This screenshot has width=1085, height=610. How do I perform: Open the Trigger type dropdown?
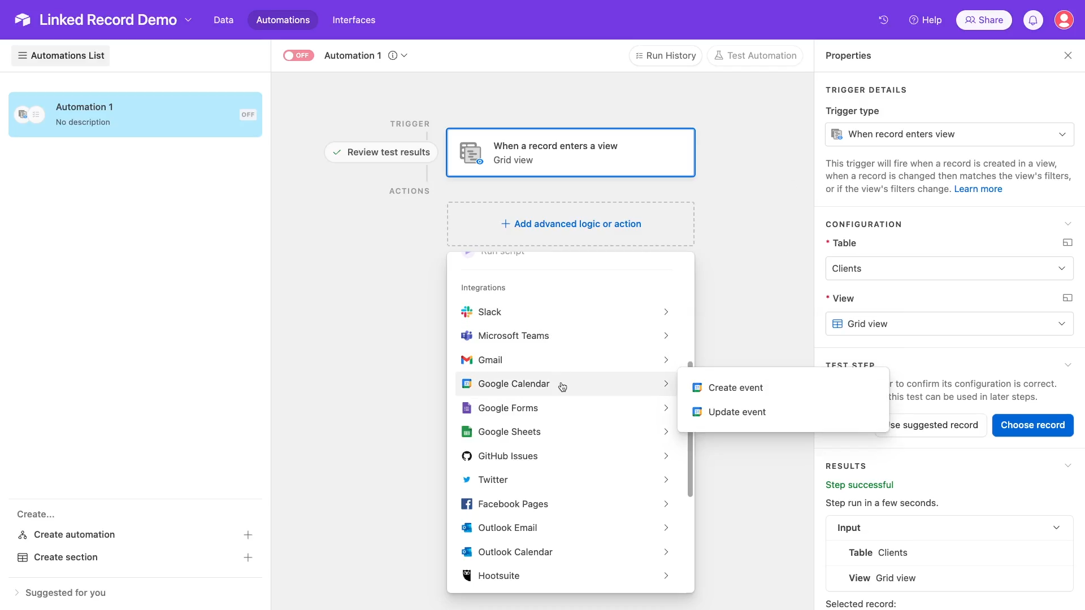tap(949, 134)
